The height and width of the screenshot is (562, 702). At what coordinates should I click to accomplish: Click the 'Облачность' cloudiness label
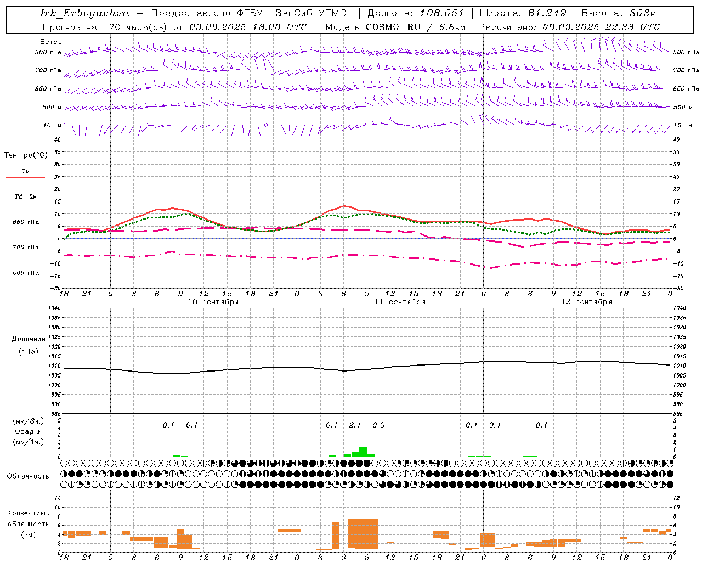[x=28, y=476]
